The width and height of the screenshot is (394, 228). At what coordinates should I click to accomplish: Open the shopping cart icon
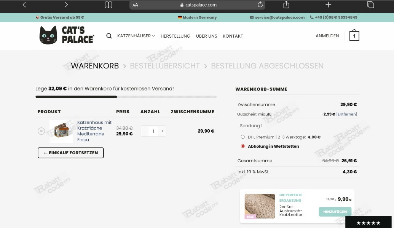[354, 36]
